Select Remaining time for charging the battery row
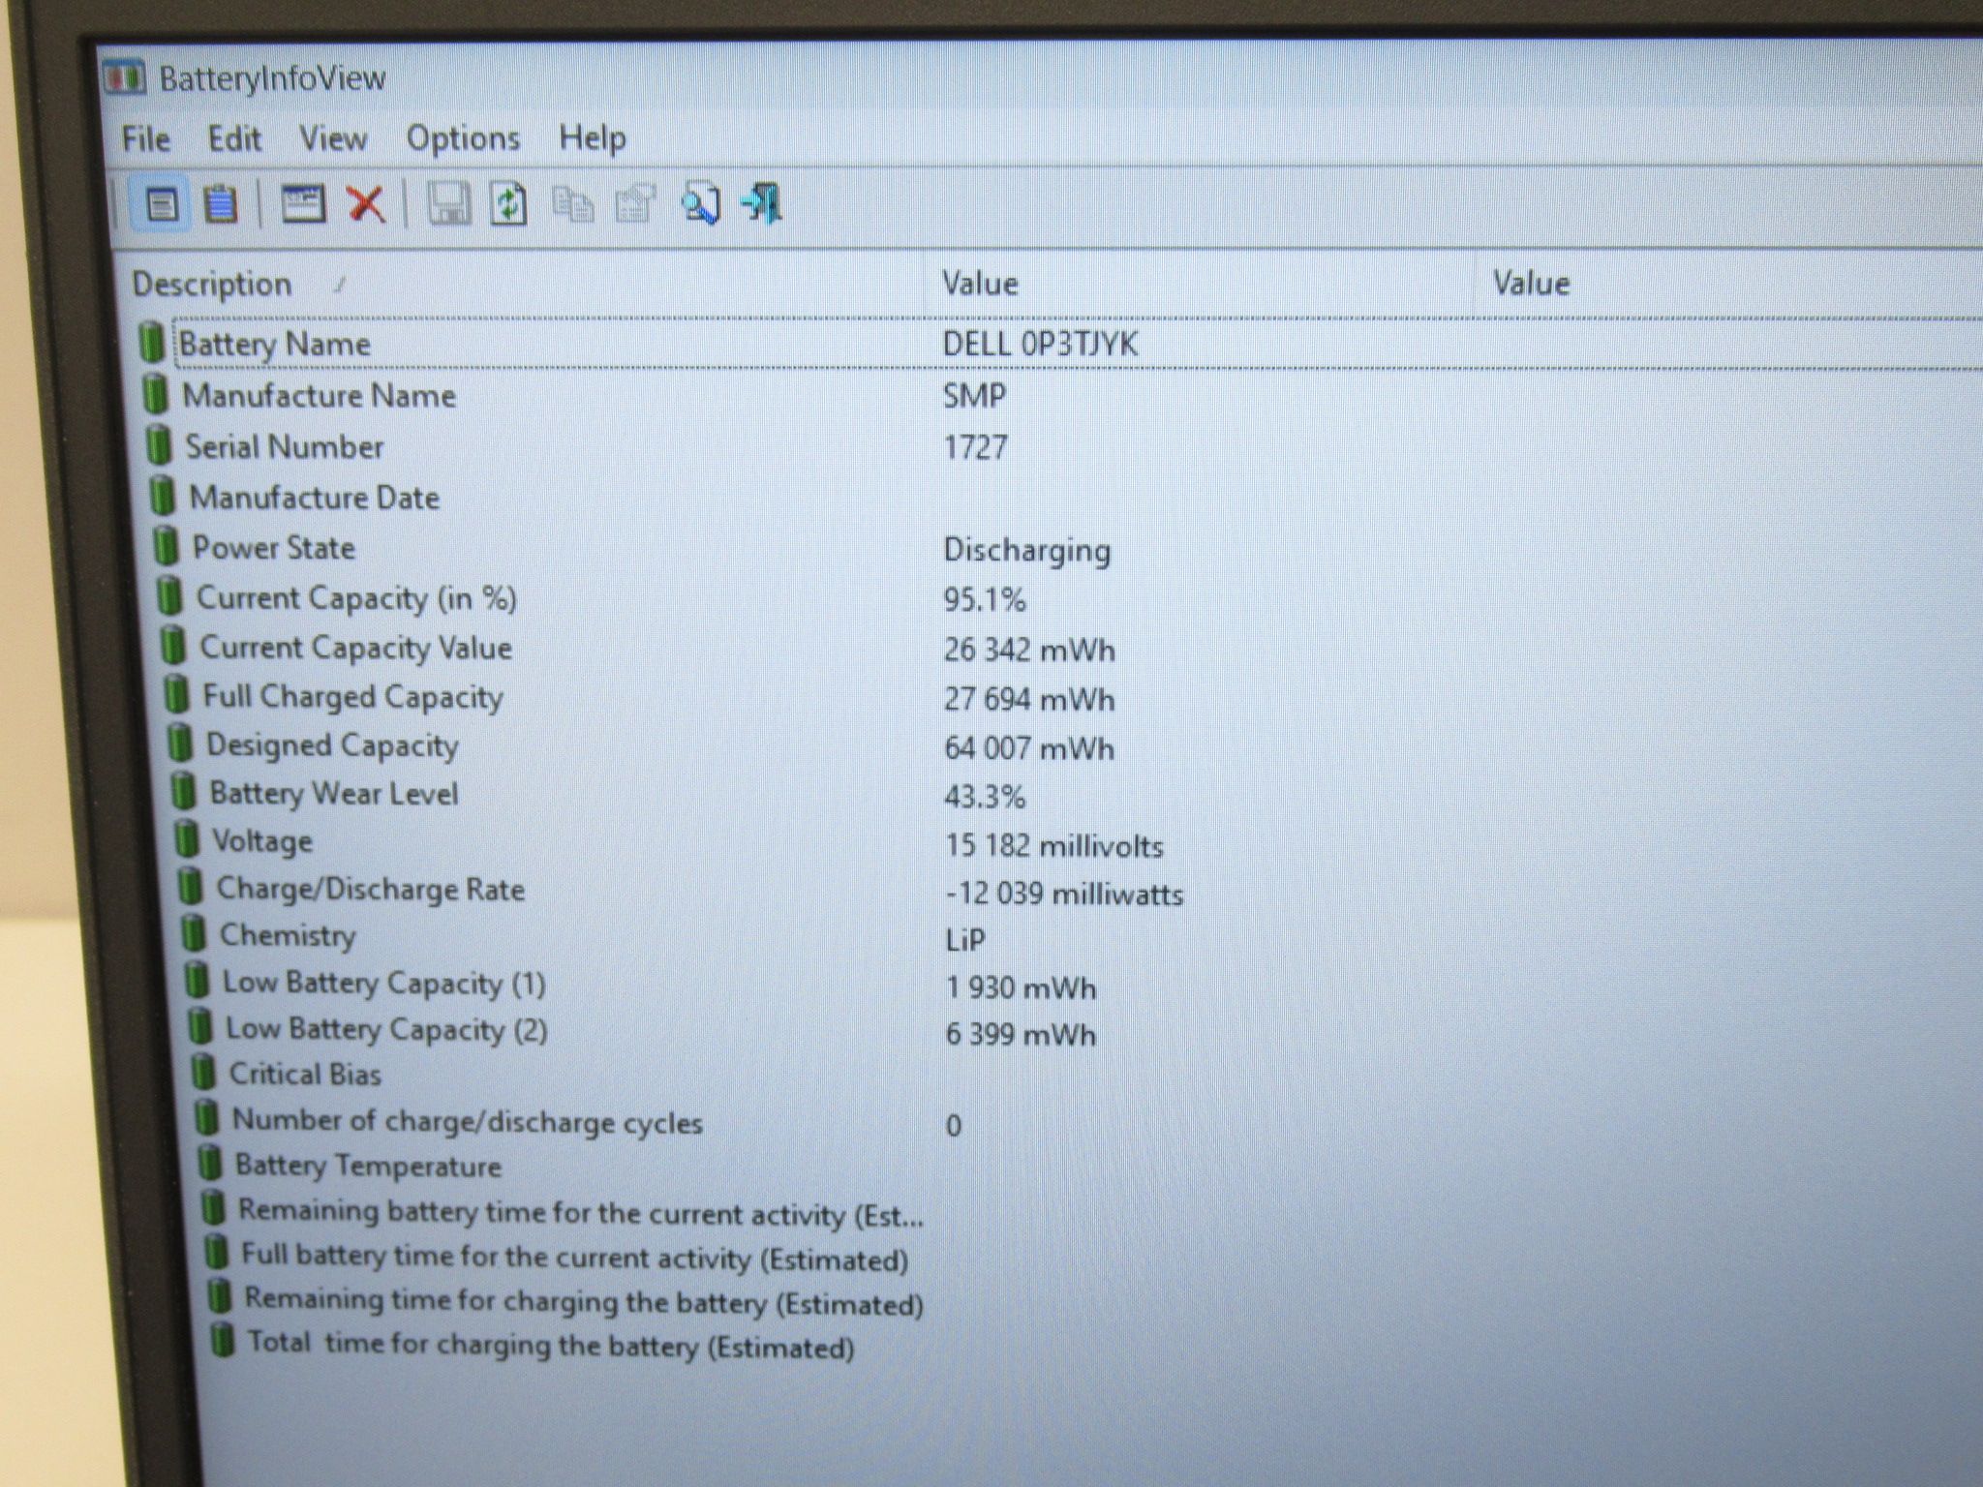1983x1487 pixels. pos(584,1302)
